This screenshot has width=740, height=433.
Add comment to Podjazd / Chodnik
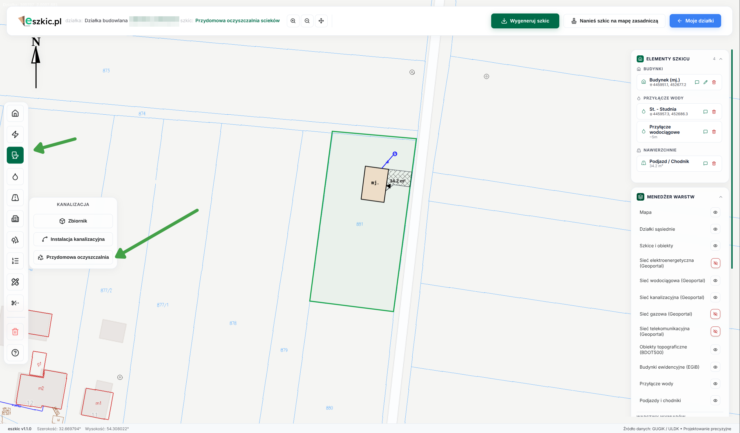coord(705,164)
